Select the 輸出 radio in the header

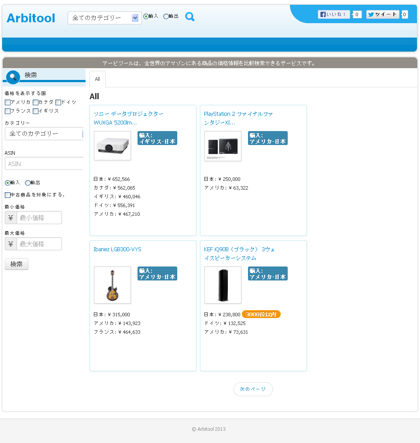click(x=166, y=17)
